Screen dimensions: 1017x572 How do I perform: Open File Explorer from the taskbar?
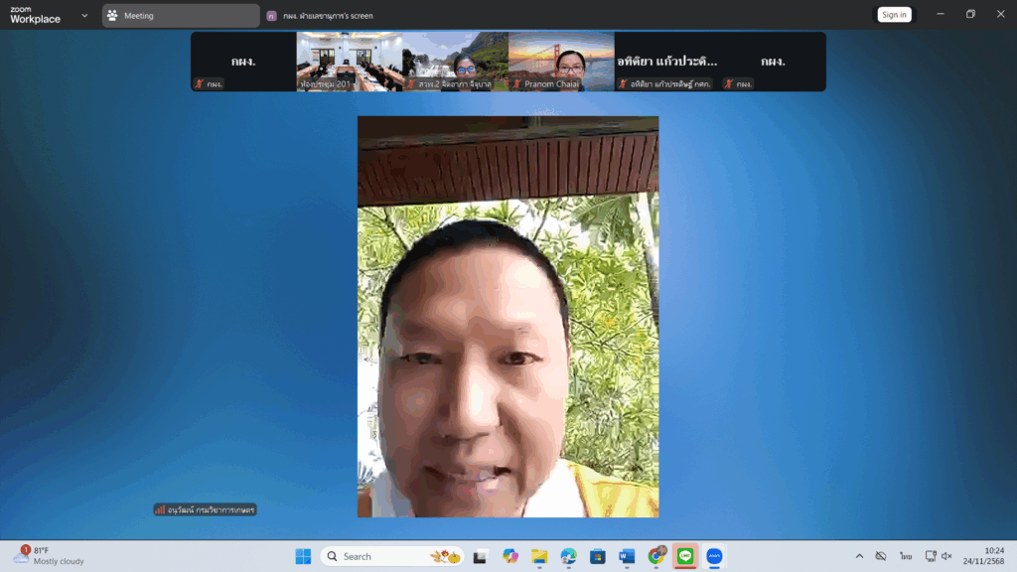539,556
